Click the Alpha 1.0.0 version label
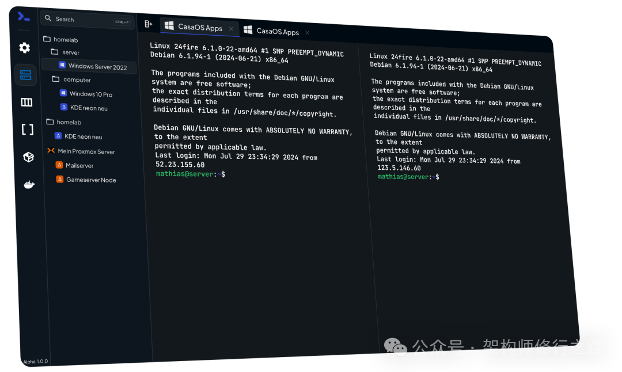The image size is (622, 372). (36, 362)
